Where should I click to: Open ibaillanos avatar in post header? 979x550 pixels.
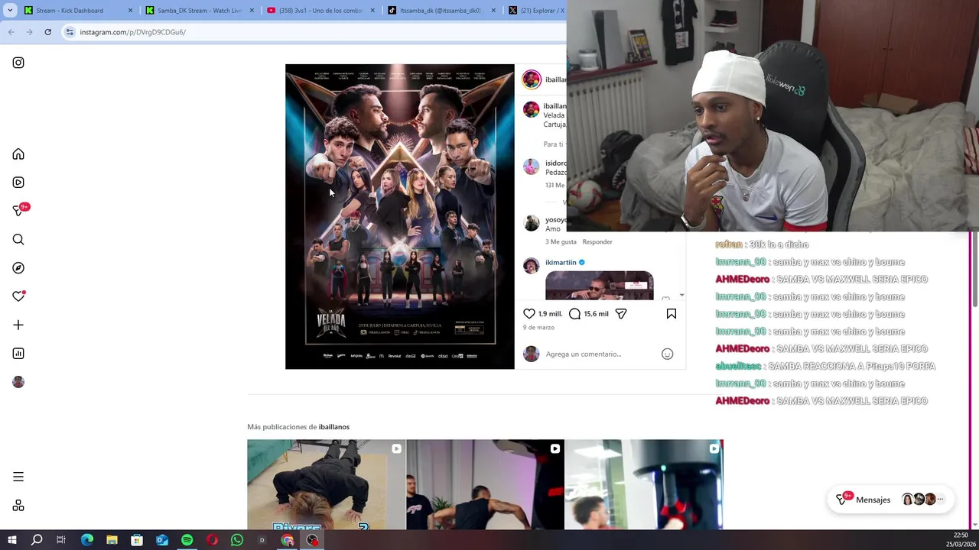(x=532, y=79)
